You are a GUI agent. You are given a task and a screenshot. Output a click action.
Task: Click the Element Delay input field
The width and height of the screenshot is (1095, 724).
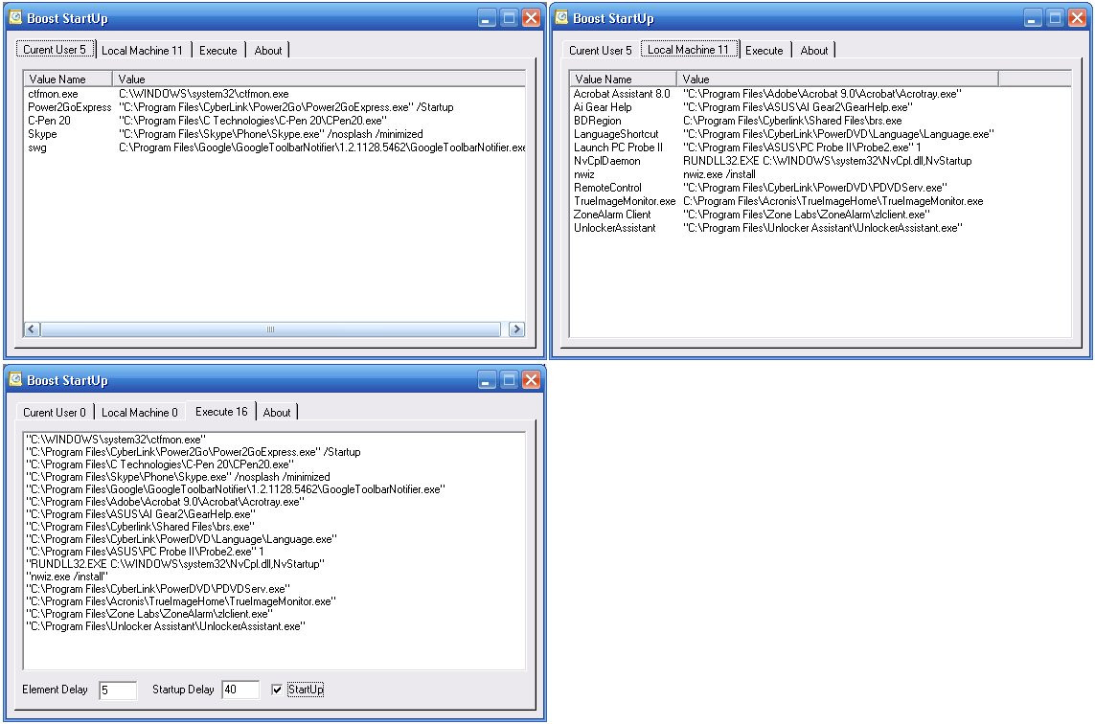tap(117, 690)
